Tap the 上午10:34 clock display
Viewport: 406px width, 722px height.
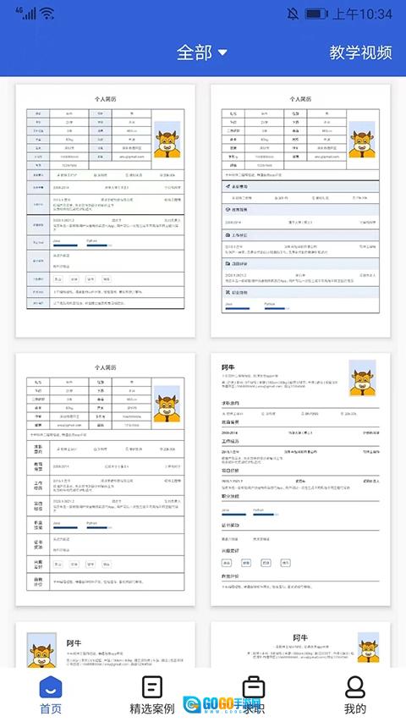pyautogui.click(x=362, y=14)
